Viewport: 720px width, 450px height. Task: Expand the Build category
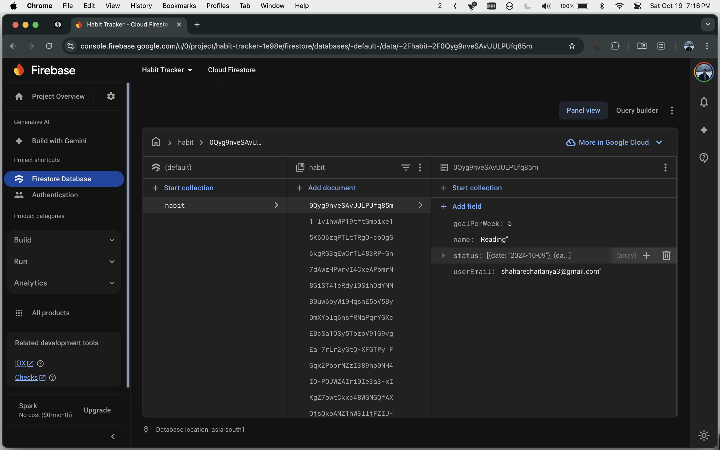pyautogui.click(x=64, y=240)
